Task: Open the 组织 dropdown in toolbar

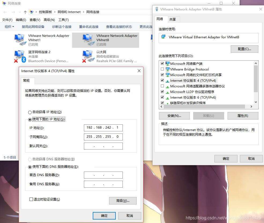Action: click(x=9, y=27)
